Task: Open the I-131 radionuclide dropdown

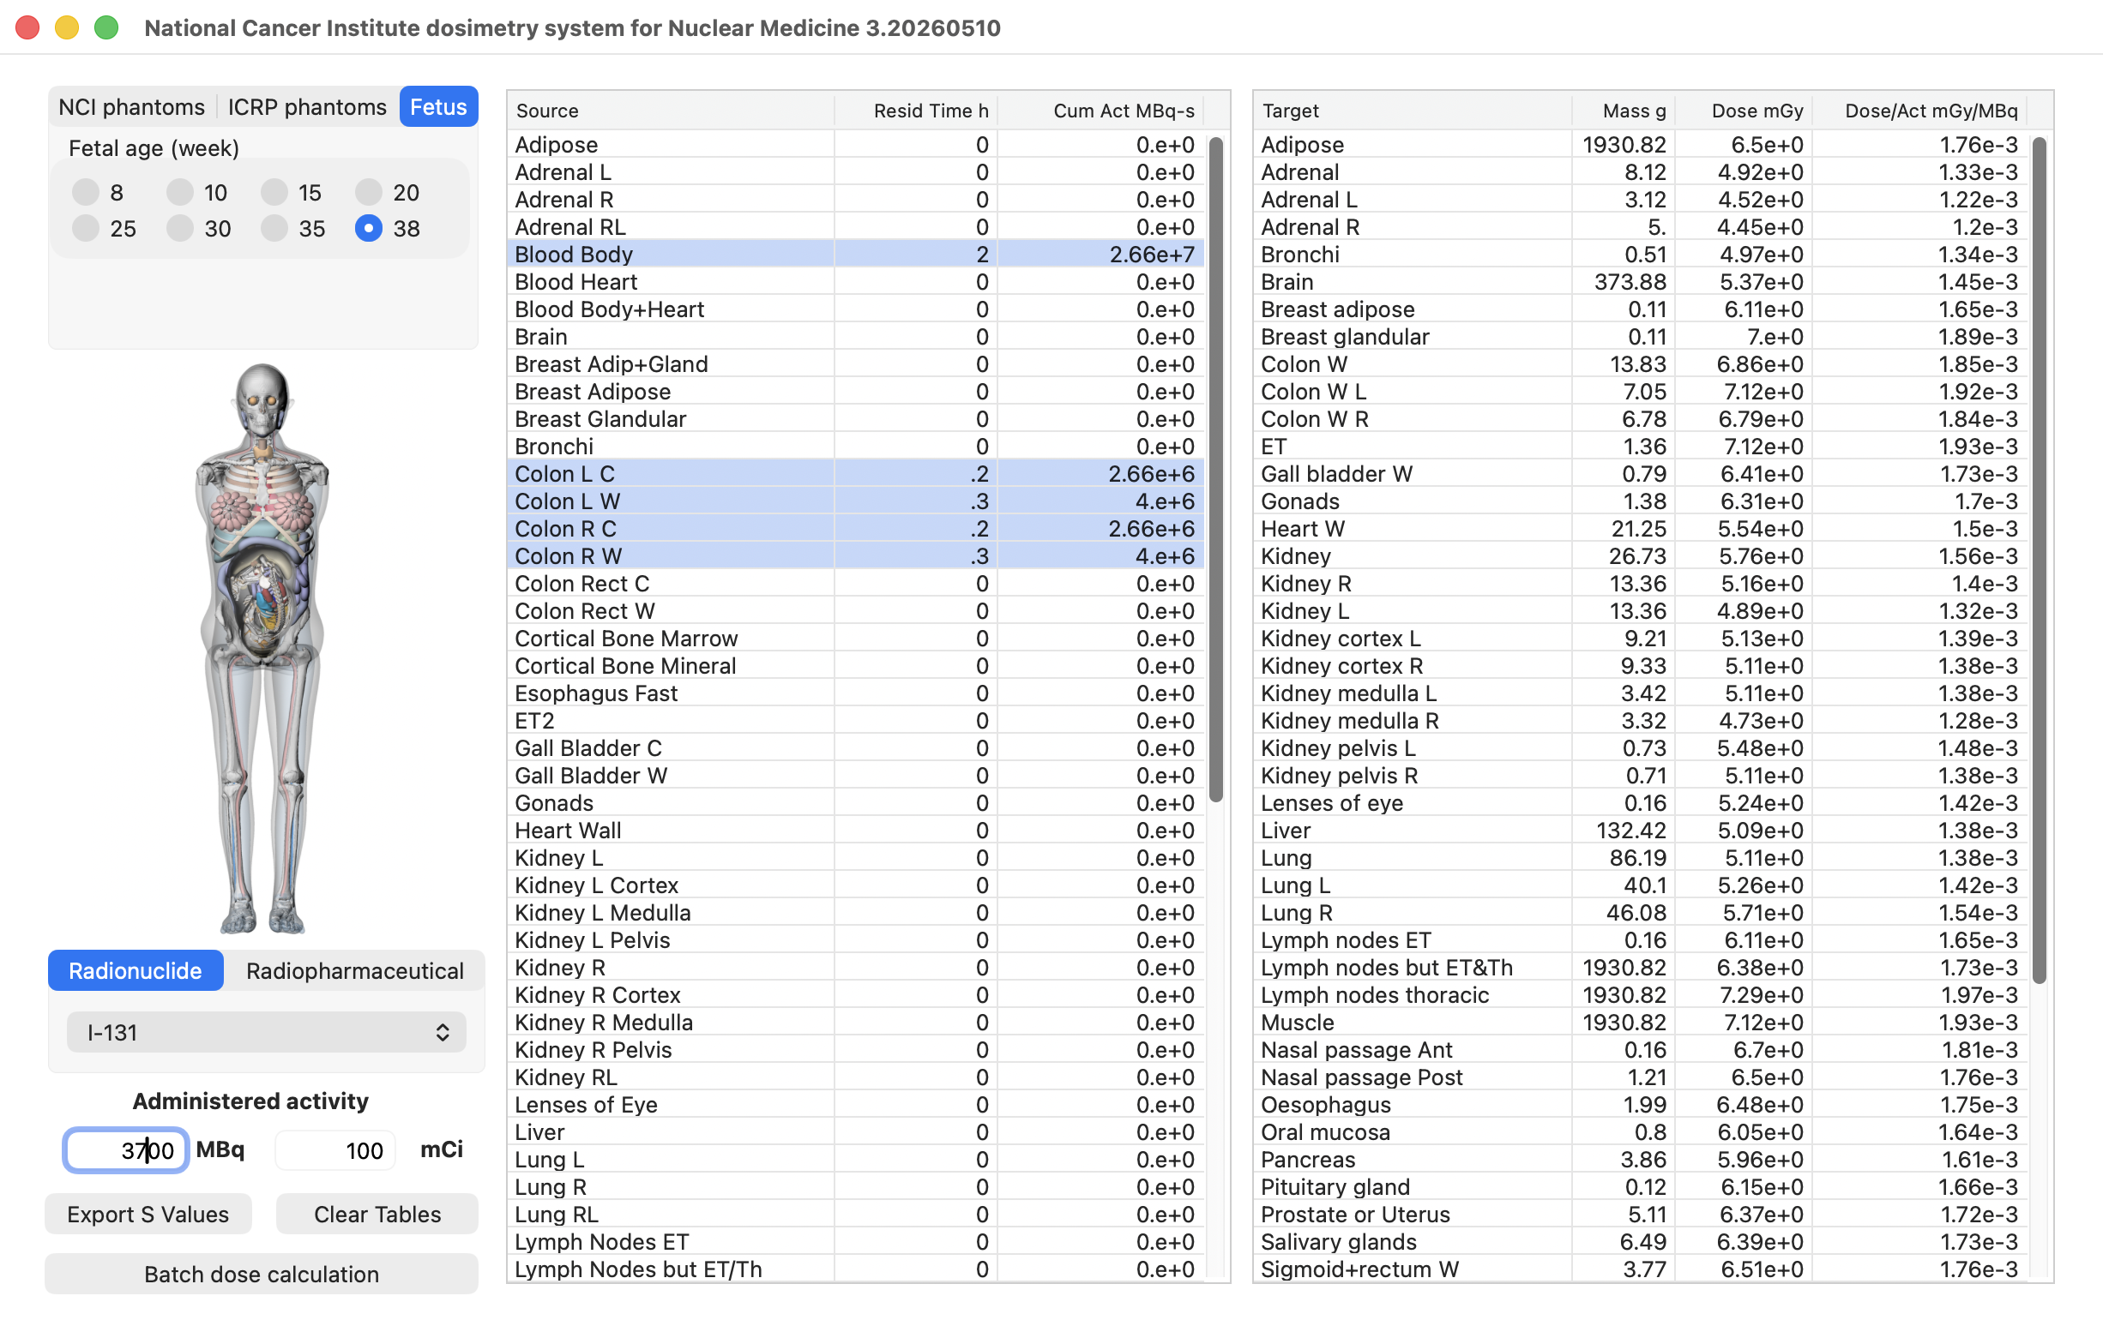Action: click(267, 1033)
